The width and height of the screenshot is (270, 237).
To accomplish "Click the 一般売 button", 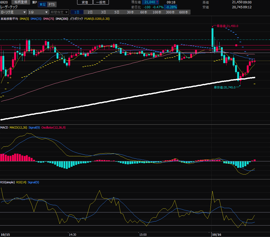I will point(101,2).
